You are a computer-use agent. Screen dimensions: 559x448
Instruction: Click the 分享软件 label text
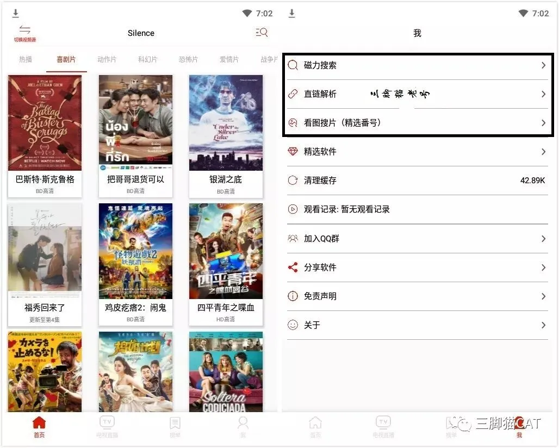(320, 267)
